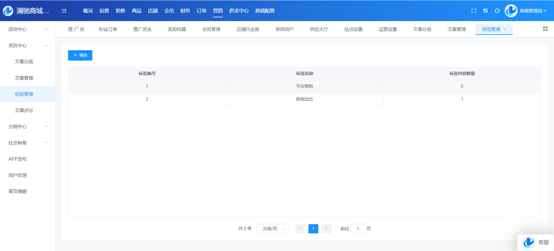Screen dimensions: 554x251
Task: Open the tab grid menu icon
Action: coord(545,29)
